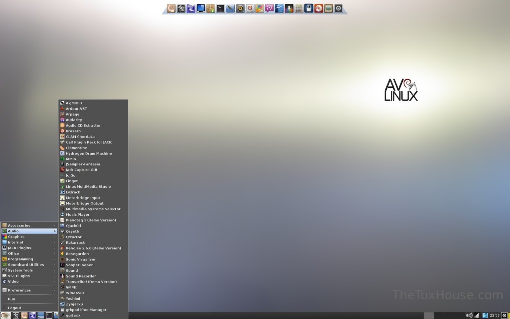Open the terminal launcher on the bottom taskbar
Image resolution: width=510 pixels, height=319 pixels.
(x=49, y=315)
